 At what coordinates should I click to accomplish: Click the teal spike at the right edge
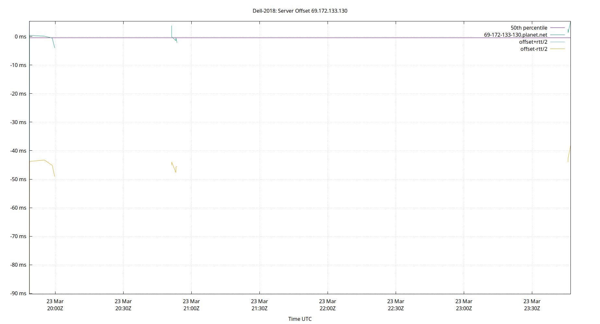tap(570, 28)
